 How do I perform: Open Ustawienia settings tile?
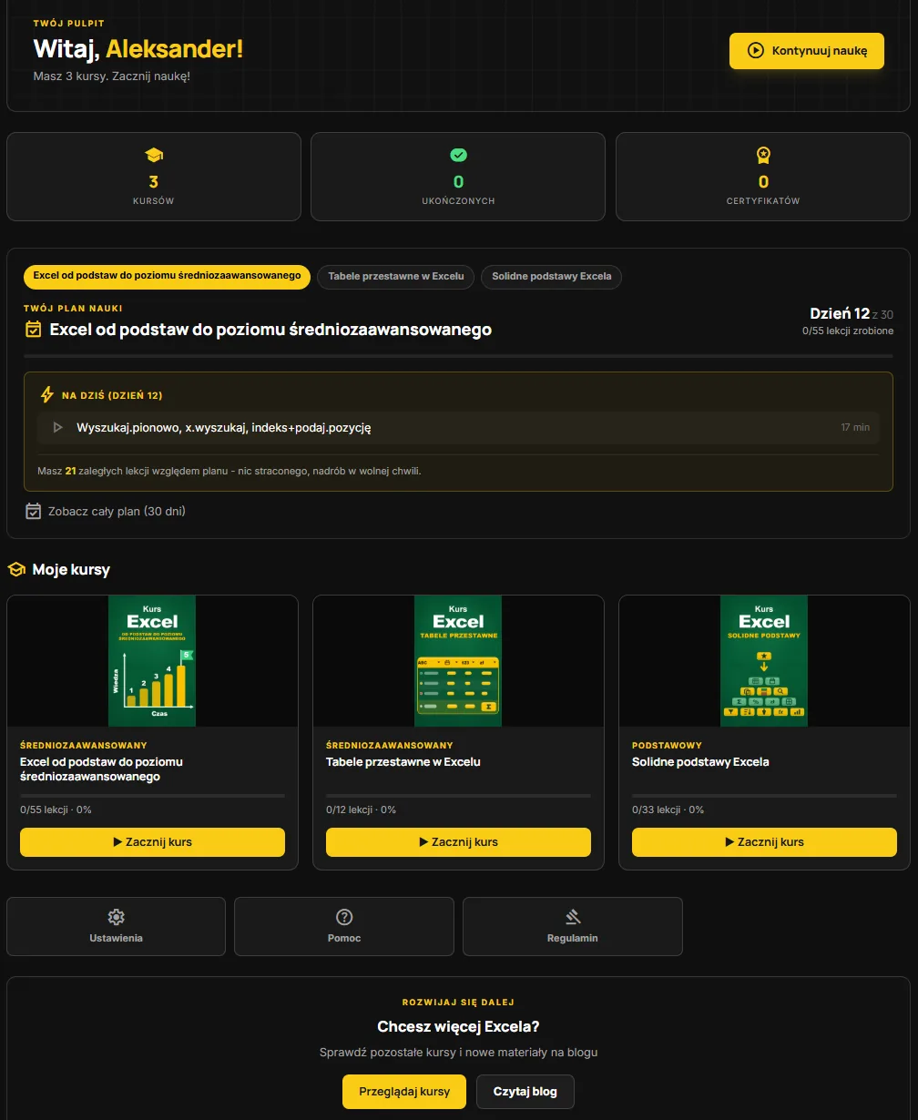coord(116,927)
